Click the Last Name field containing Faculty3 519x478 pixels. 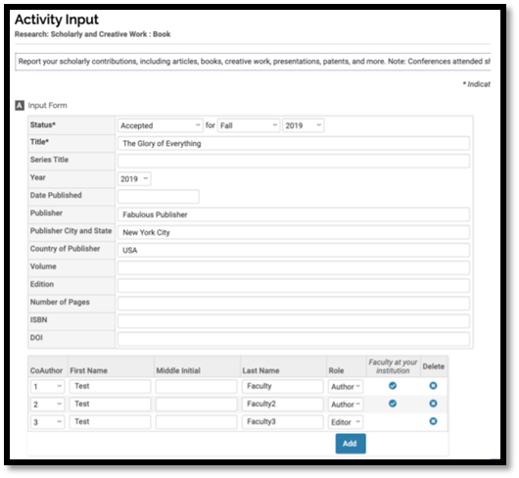(283, 422)
